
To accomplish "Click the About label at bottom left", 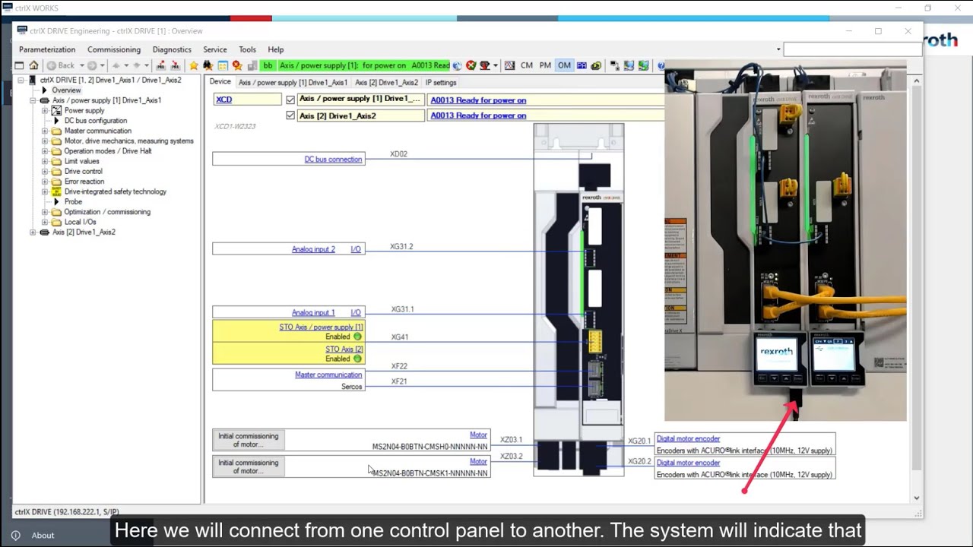I will click(x=43, y=536).
